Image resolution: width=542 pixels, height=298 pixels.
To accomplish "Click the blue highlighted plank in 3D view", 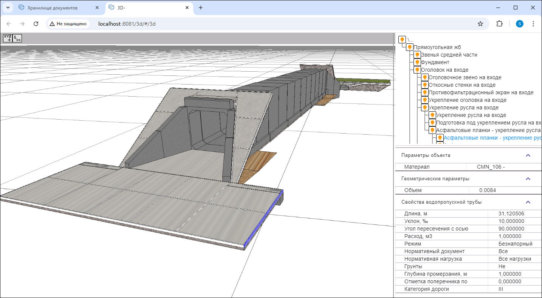I will tap(263, 219).
